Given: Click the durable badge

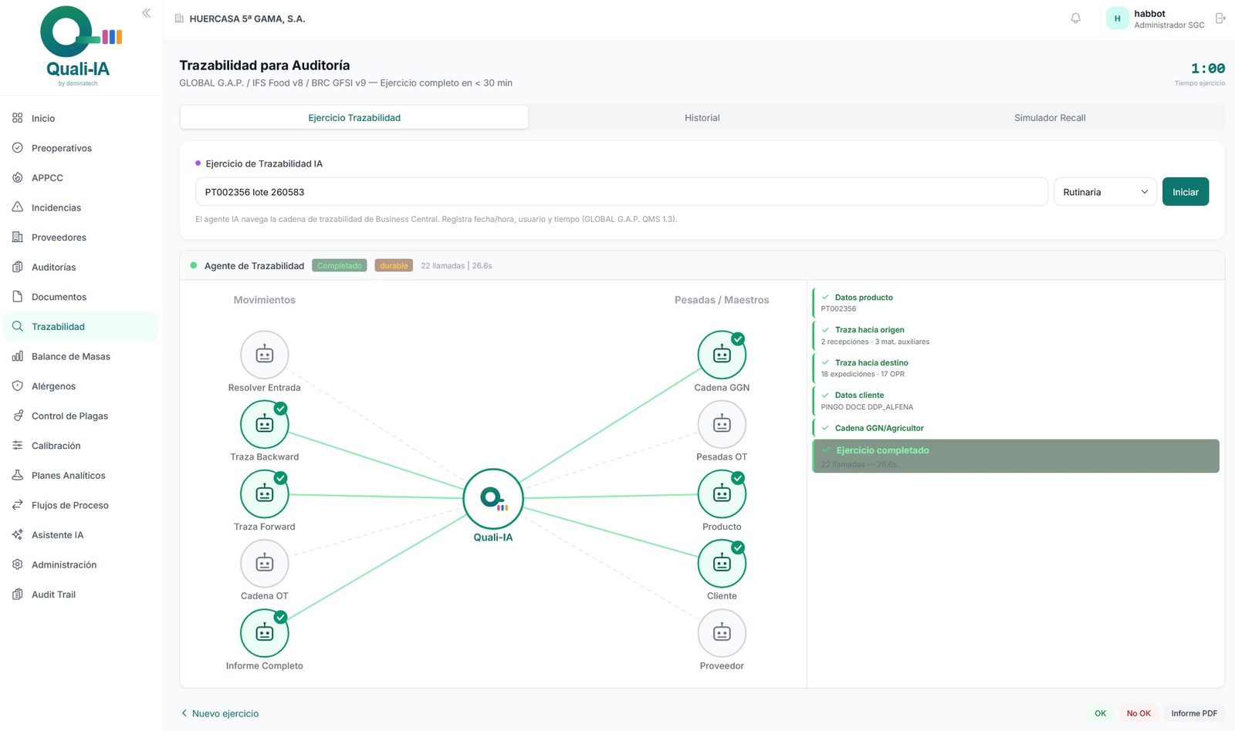Looking at the screenshot, I should 394,266.
